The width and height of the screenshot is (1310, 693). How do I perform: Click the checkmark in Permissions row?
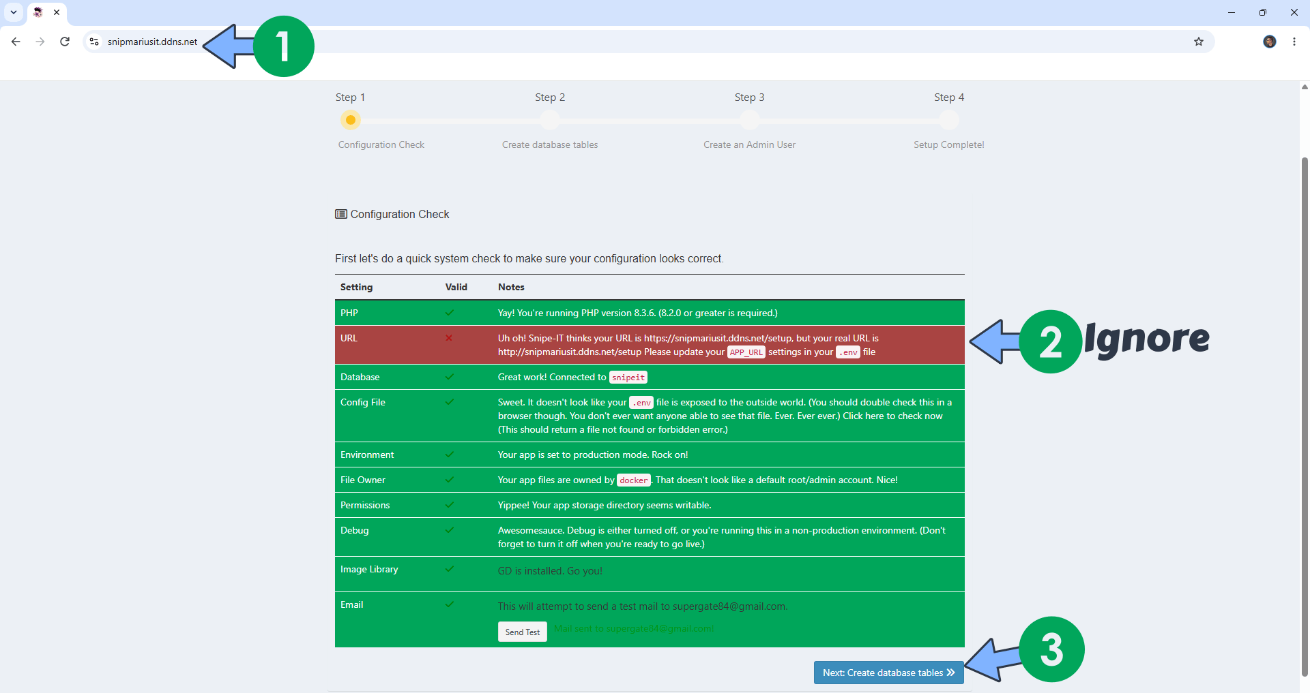pyautogui.click(x=450, y=505)
